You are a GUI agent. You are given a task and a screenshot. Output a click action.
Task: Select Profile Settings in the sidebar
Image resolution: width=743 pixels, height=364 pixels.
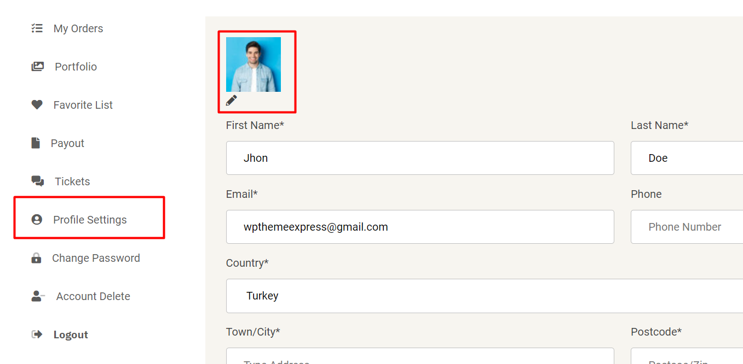[x=90, y=220]
